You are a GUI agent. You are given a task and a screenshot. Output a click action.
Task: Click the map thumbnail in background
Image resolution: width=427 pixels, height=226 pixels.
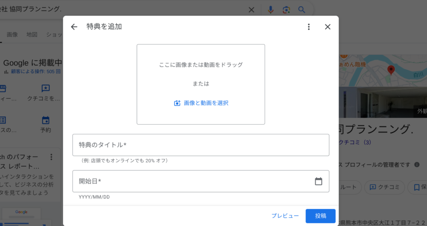pos(383,71)
